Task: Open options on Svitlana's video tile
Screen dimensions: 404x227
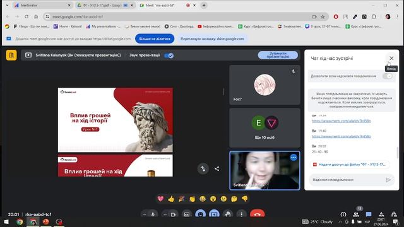Action: 293,158
